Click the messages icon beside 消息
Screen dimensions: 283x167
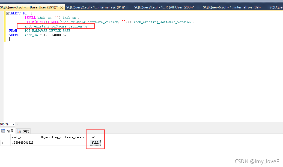(x=19, y=131)
